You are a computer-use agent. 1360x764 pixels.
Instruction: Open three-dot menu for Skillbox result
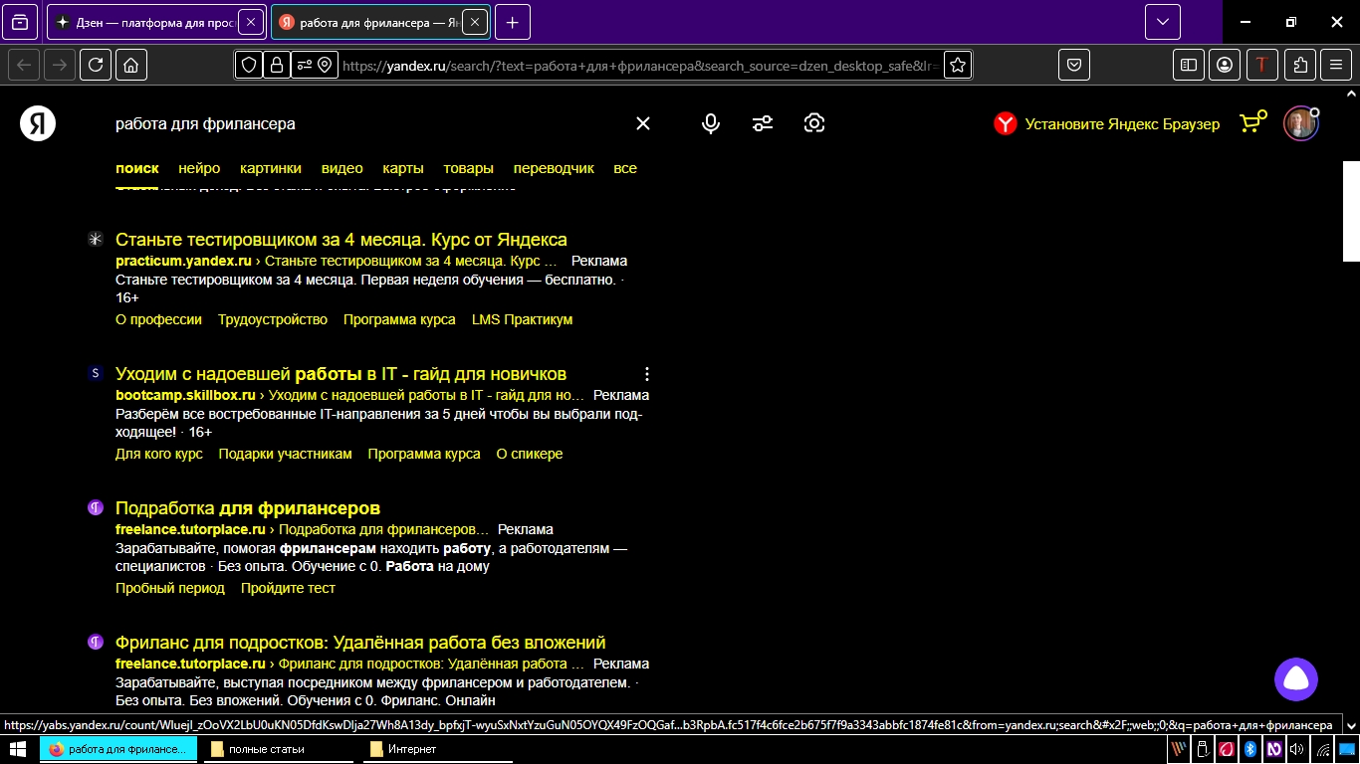click(647, 374)
